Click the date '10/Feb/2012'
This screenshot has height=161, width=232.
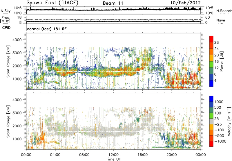185,3
